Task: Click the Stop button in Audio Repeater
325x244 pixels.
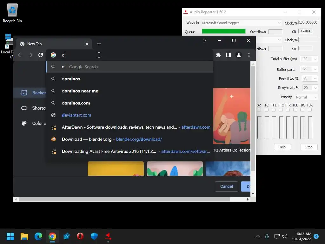Action: point(309,147)
